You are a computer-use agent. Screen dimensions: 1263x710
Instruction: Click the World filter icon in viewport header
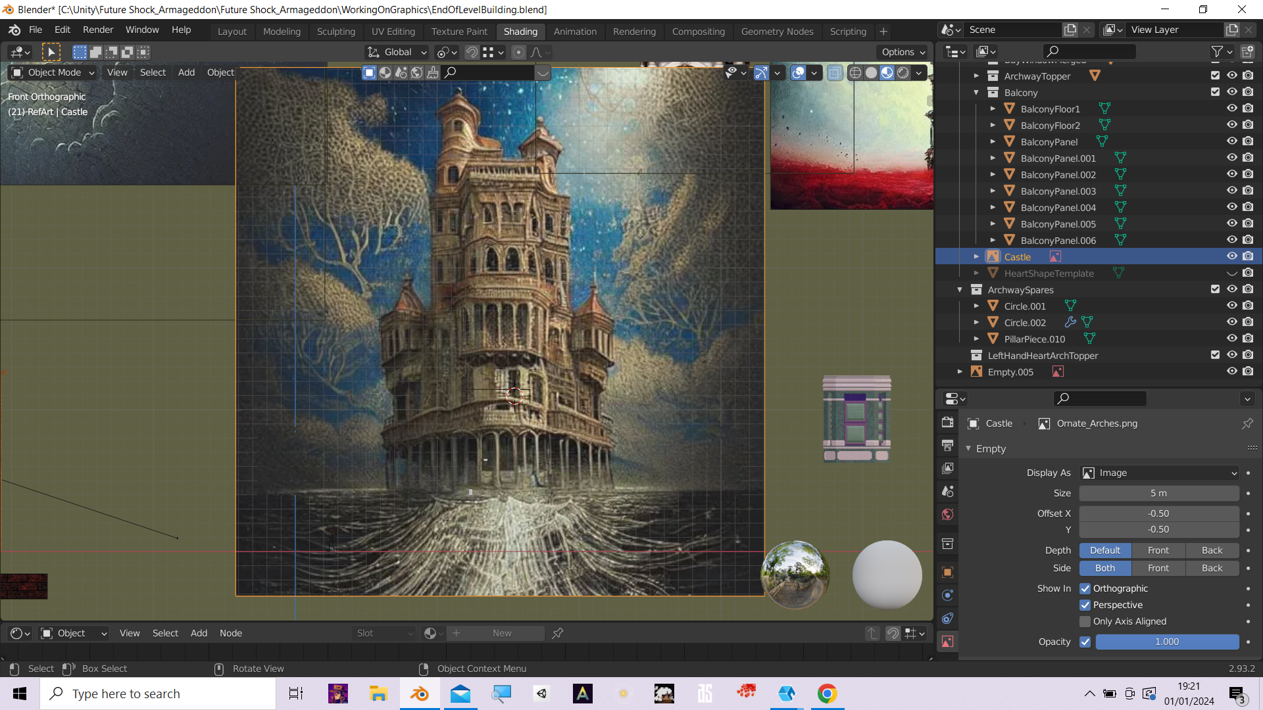tap(416, 72)
